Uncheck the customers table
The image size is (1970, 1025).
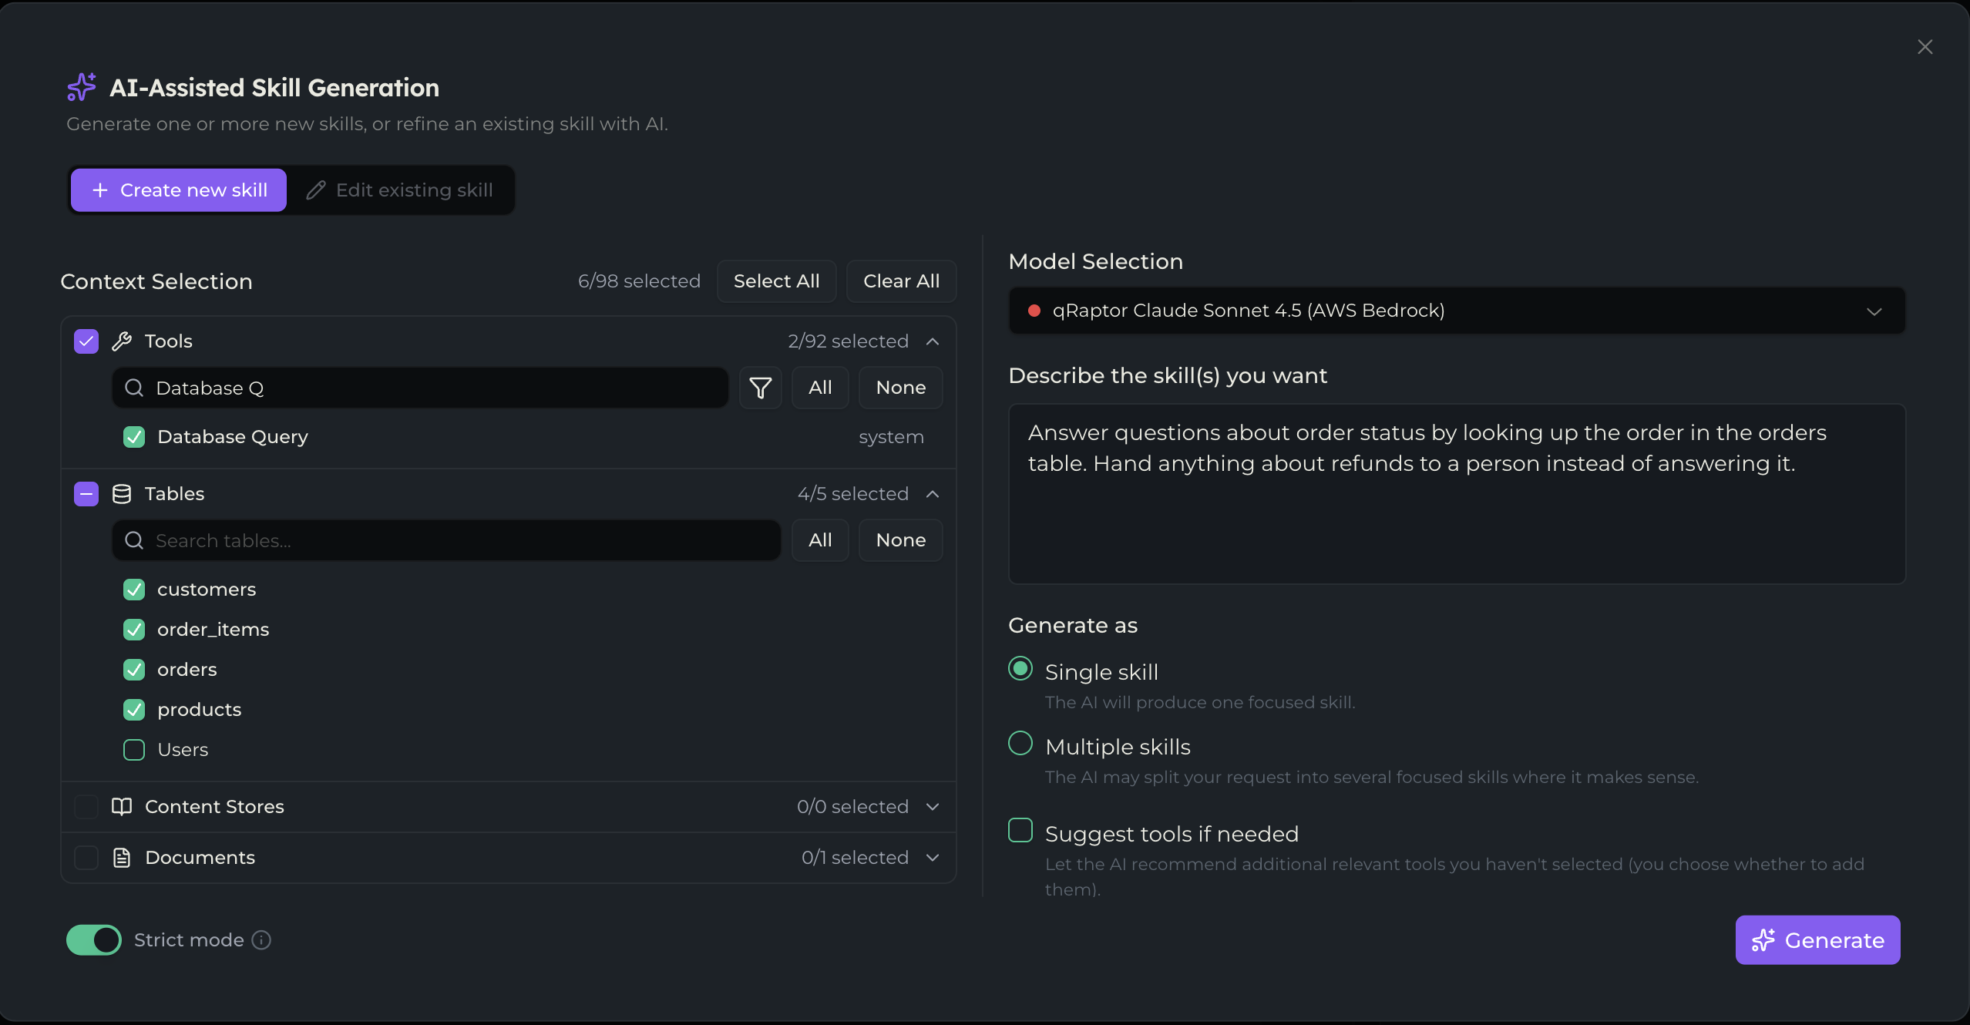(x=134, y=590)
